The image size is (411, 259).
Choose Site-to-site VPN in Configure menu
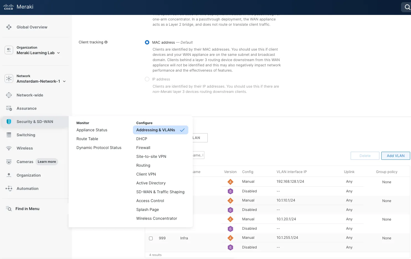151,156
